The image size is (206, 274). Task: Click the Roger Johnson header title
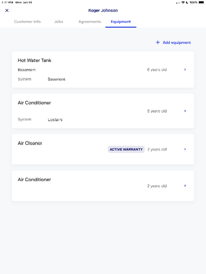[x=103, y=10]
